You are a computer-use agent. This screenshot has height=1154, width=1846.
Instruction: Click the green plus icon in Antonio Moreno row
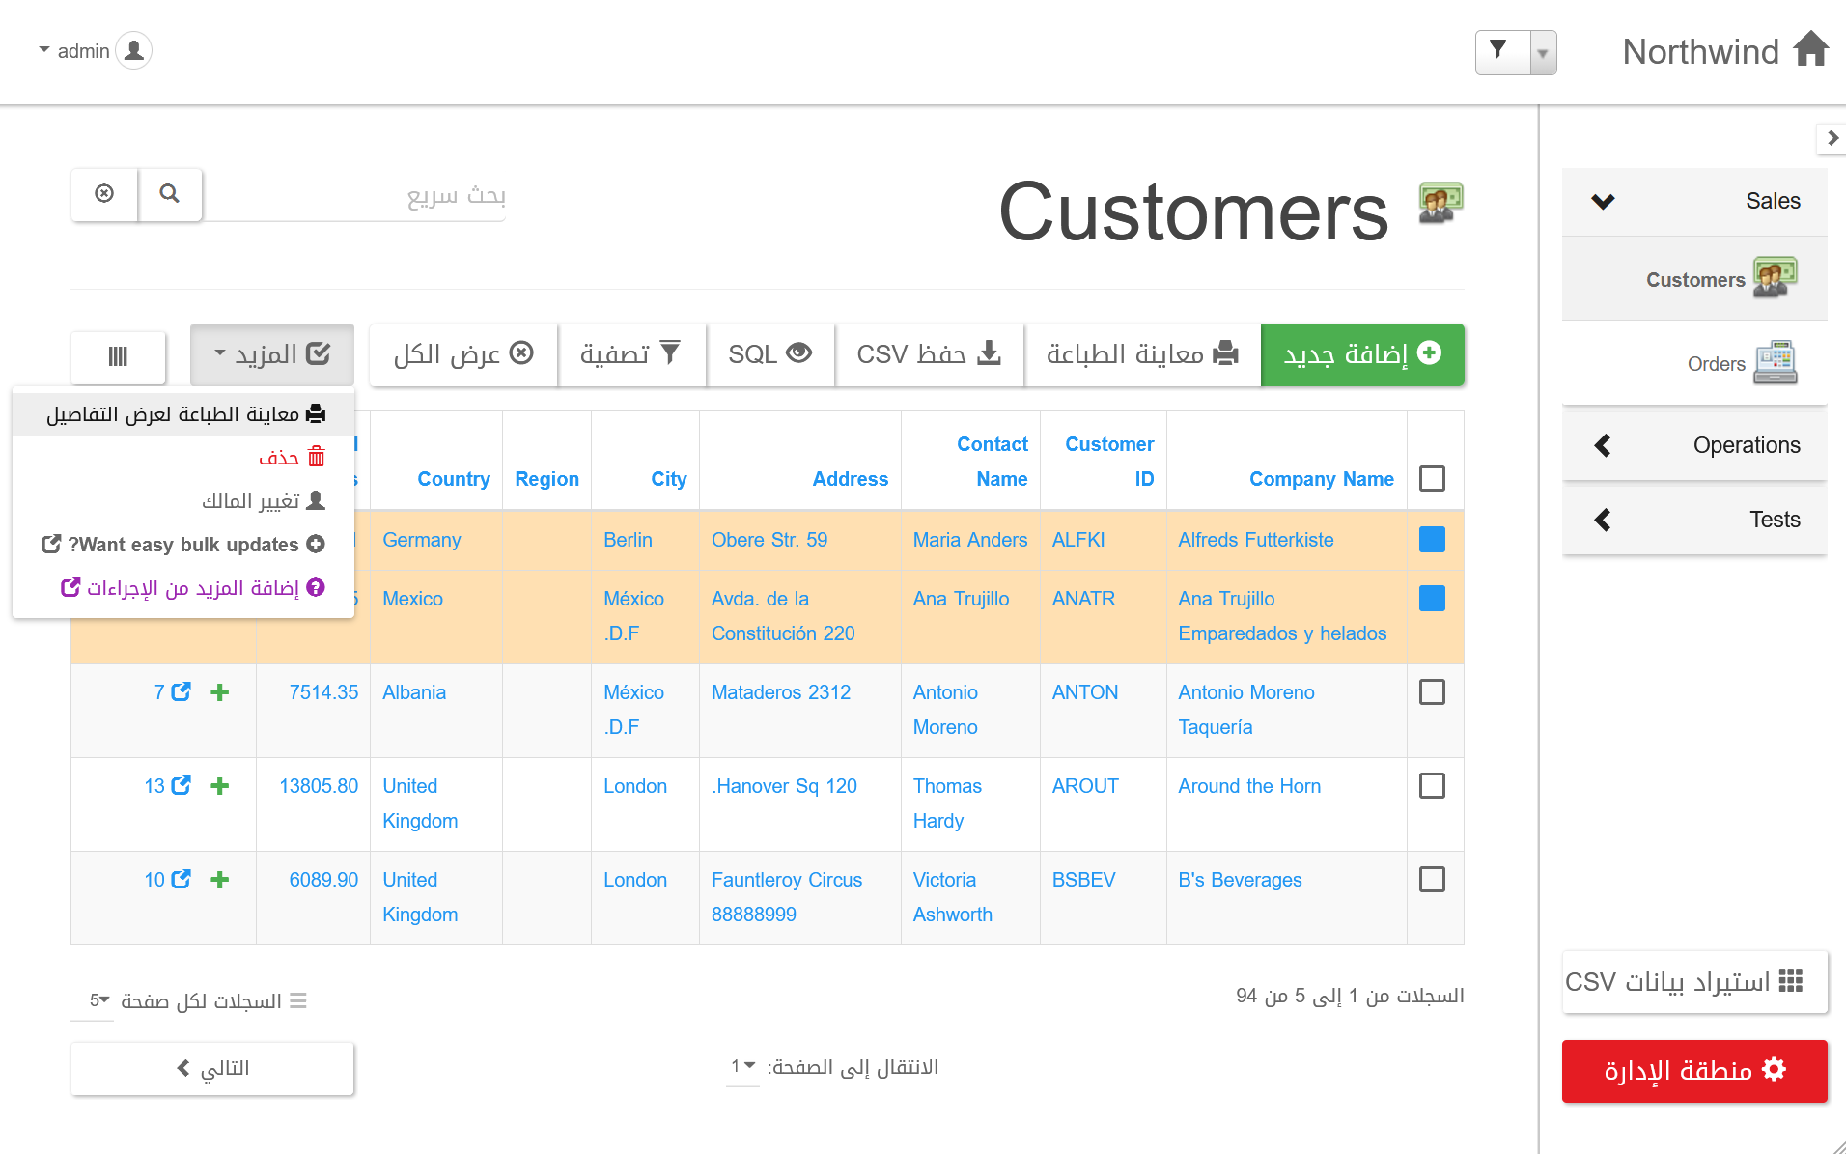tap(220, 692)
